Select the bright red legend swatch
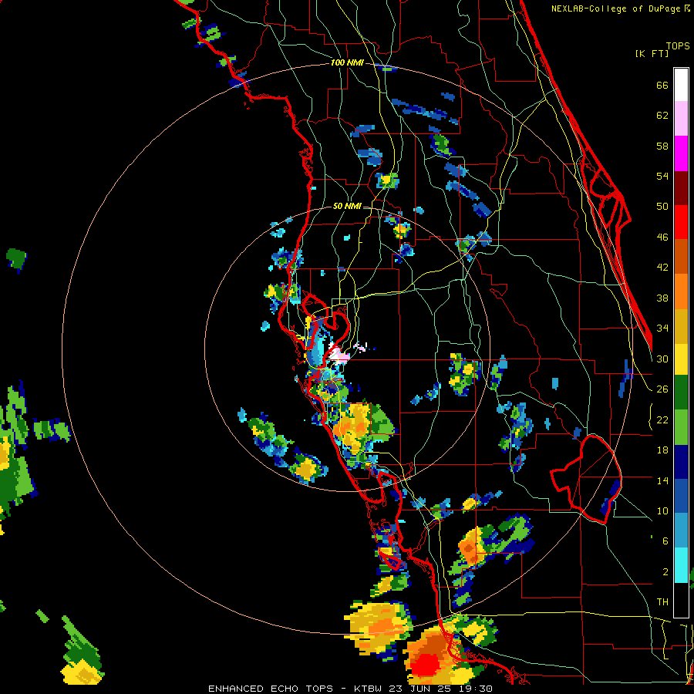This screenshot has height=694, width=694. [x=681, y=222]
